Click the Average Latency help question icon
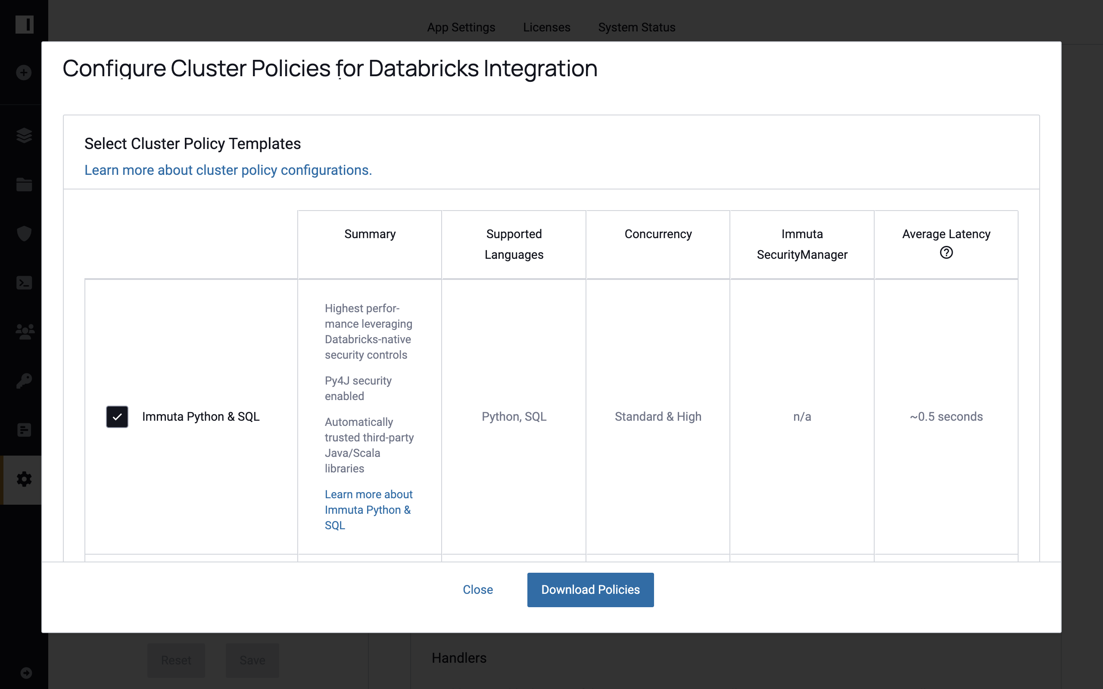 (946, 252)
